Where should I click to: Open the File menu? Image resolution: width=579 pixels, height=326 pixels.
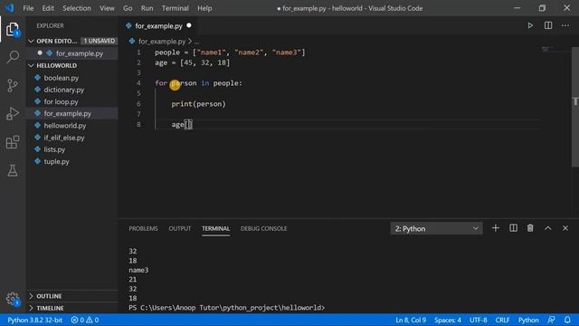(x=28, y=8)
